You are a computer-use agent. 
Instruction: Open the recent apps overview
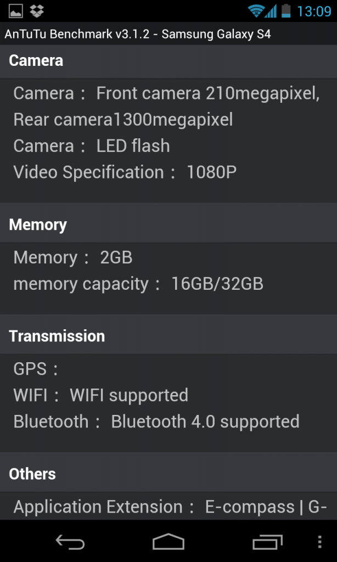coord(267,542)
